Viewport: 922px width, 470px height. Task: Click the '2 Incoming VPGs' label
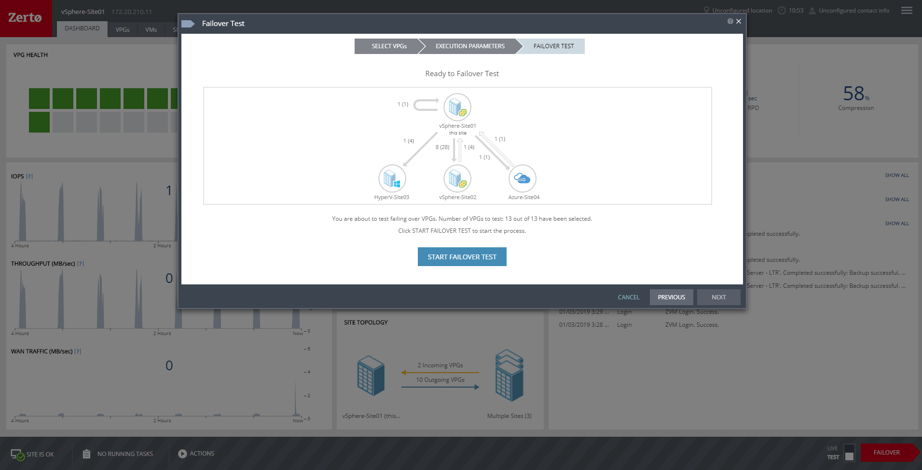coord(440,365)
